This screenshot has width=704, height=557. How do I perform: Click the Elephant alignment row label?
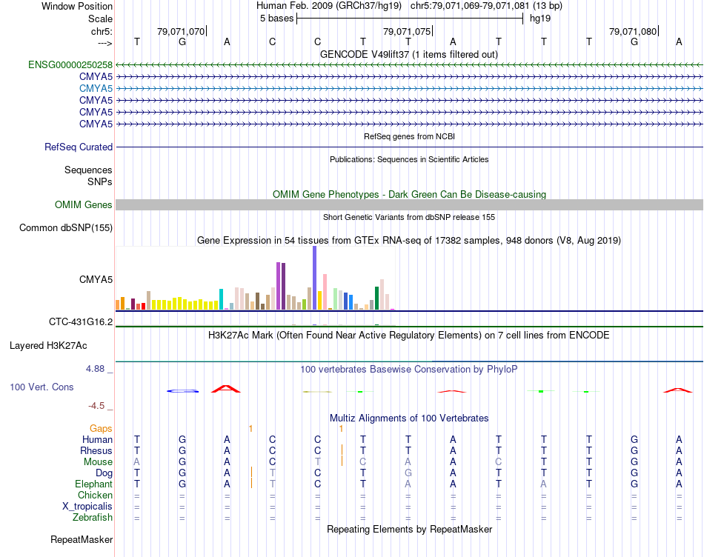[93, 484]
